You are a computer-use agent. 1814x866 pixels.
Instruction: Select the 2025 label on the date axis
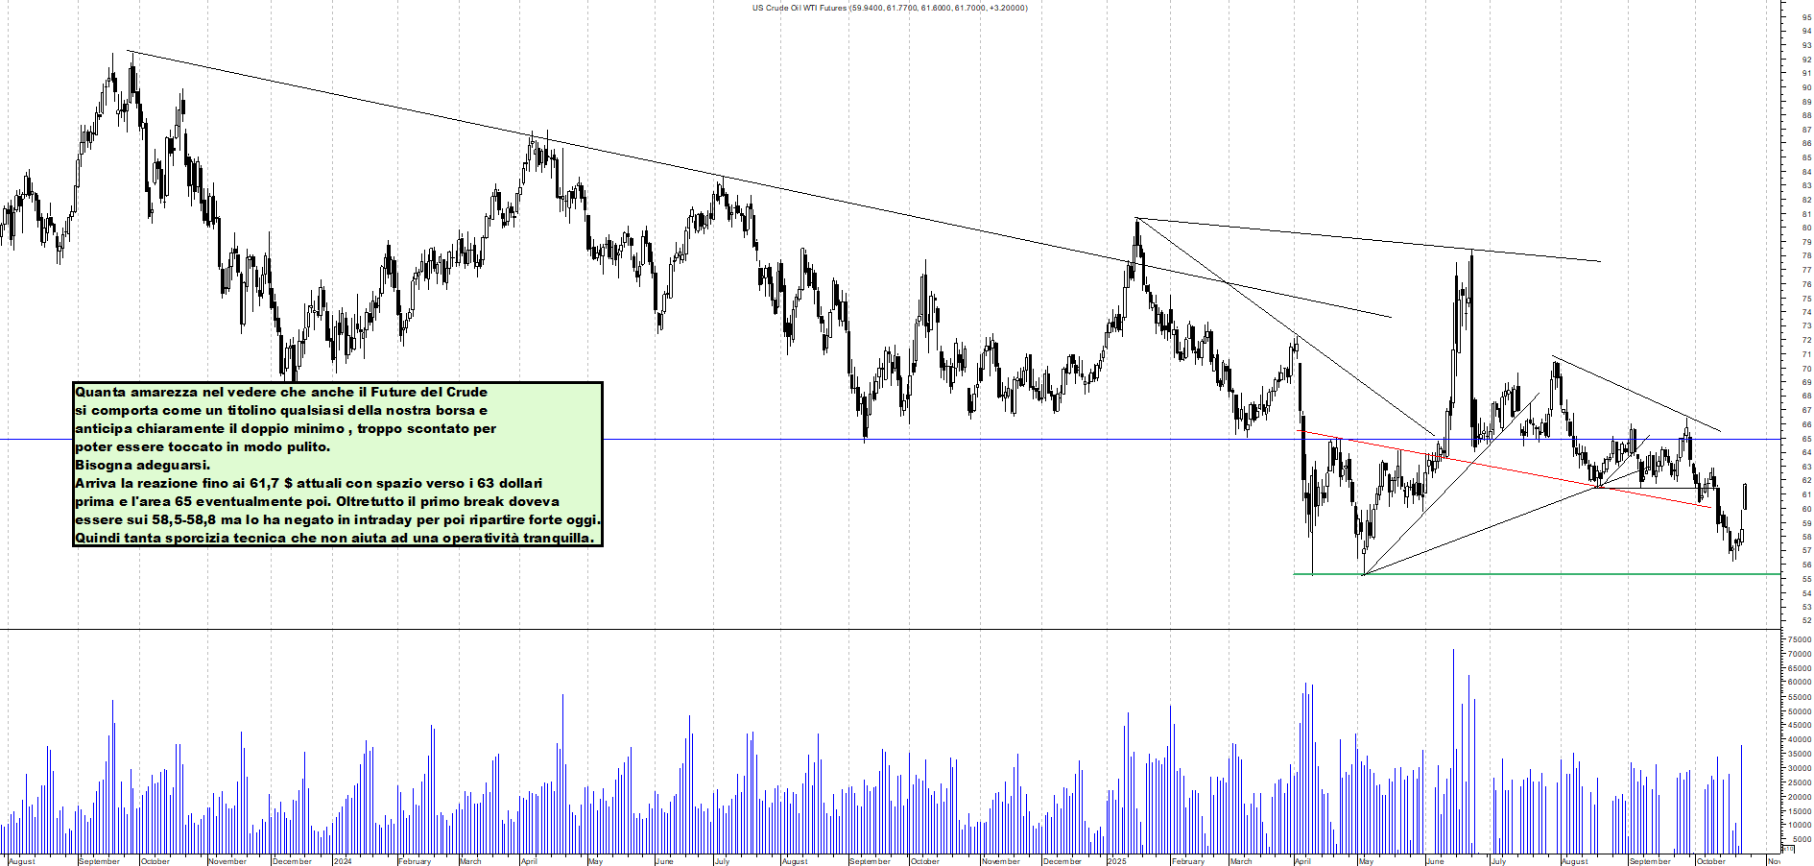point(1116,861)
